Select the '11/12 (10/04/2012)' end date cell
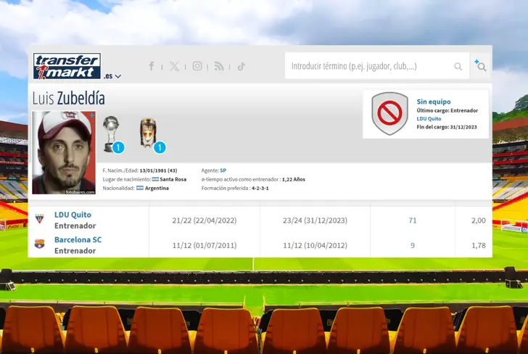 tap(315, 245)
